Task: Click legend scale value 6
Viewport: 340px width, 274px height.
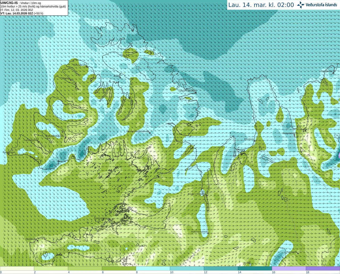Action: tap(103, 272)
